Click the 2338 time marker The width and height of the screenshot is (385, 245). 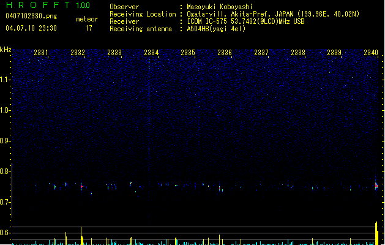pyautogui.click(x=298, y=53)
